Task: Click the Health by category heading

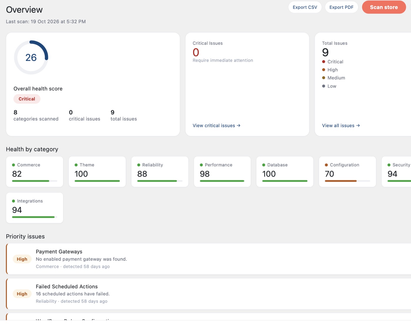Action: tap(32, 149)
